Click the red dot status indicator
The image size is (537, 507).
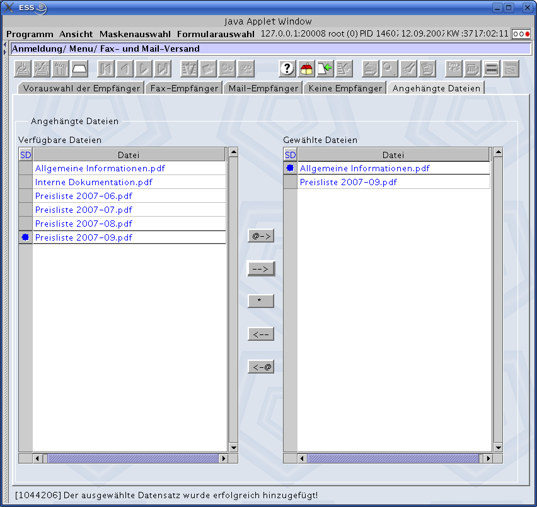coord(528,34)
